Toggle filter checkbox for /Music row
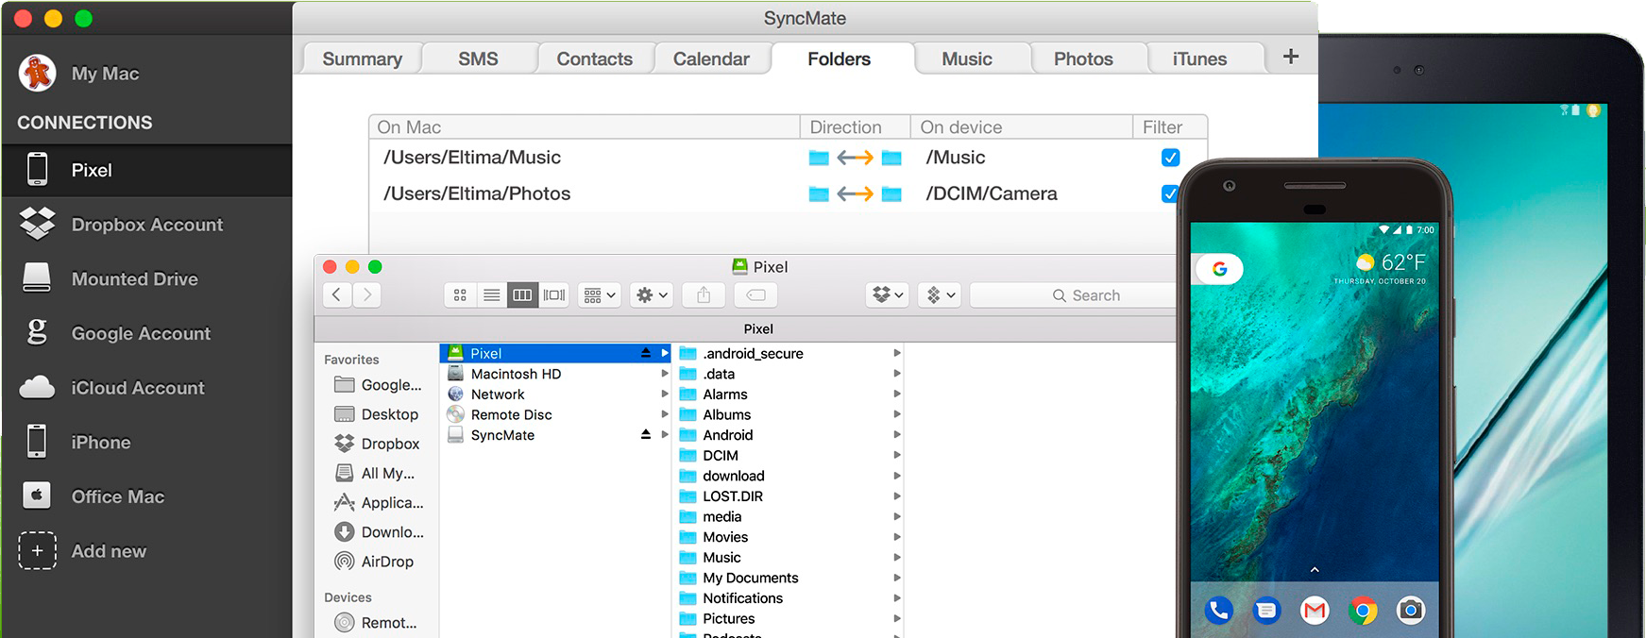This screenshot has width=1646, height=638. [1170, 158]
